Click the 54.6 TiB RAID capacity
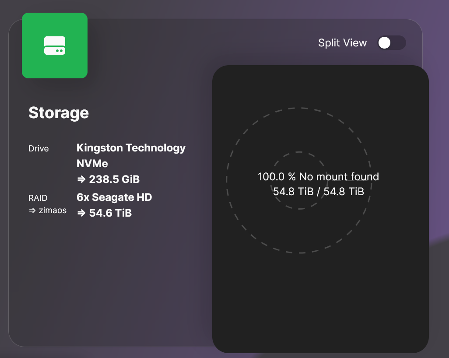Image resolution: width=449 pixels, height=358 pixels. point(110,213)
